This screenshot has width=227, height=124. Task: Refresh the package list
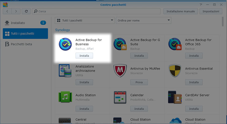point(26,11)
